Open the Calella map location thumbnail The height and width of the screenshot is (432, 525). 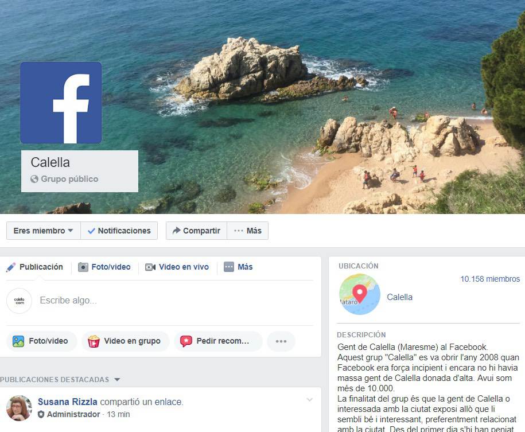(x=360, y=294)
